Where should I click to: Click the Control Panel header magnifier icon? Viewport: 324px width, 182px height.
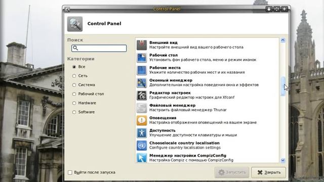click(75, 24)
